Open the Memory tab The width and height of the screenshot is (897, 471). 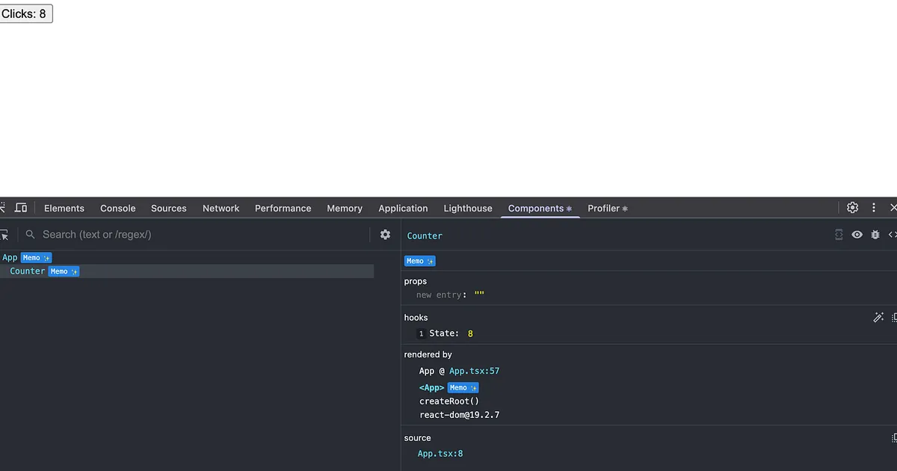345,209
